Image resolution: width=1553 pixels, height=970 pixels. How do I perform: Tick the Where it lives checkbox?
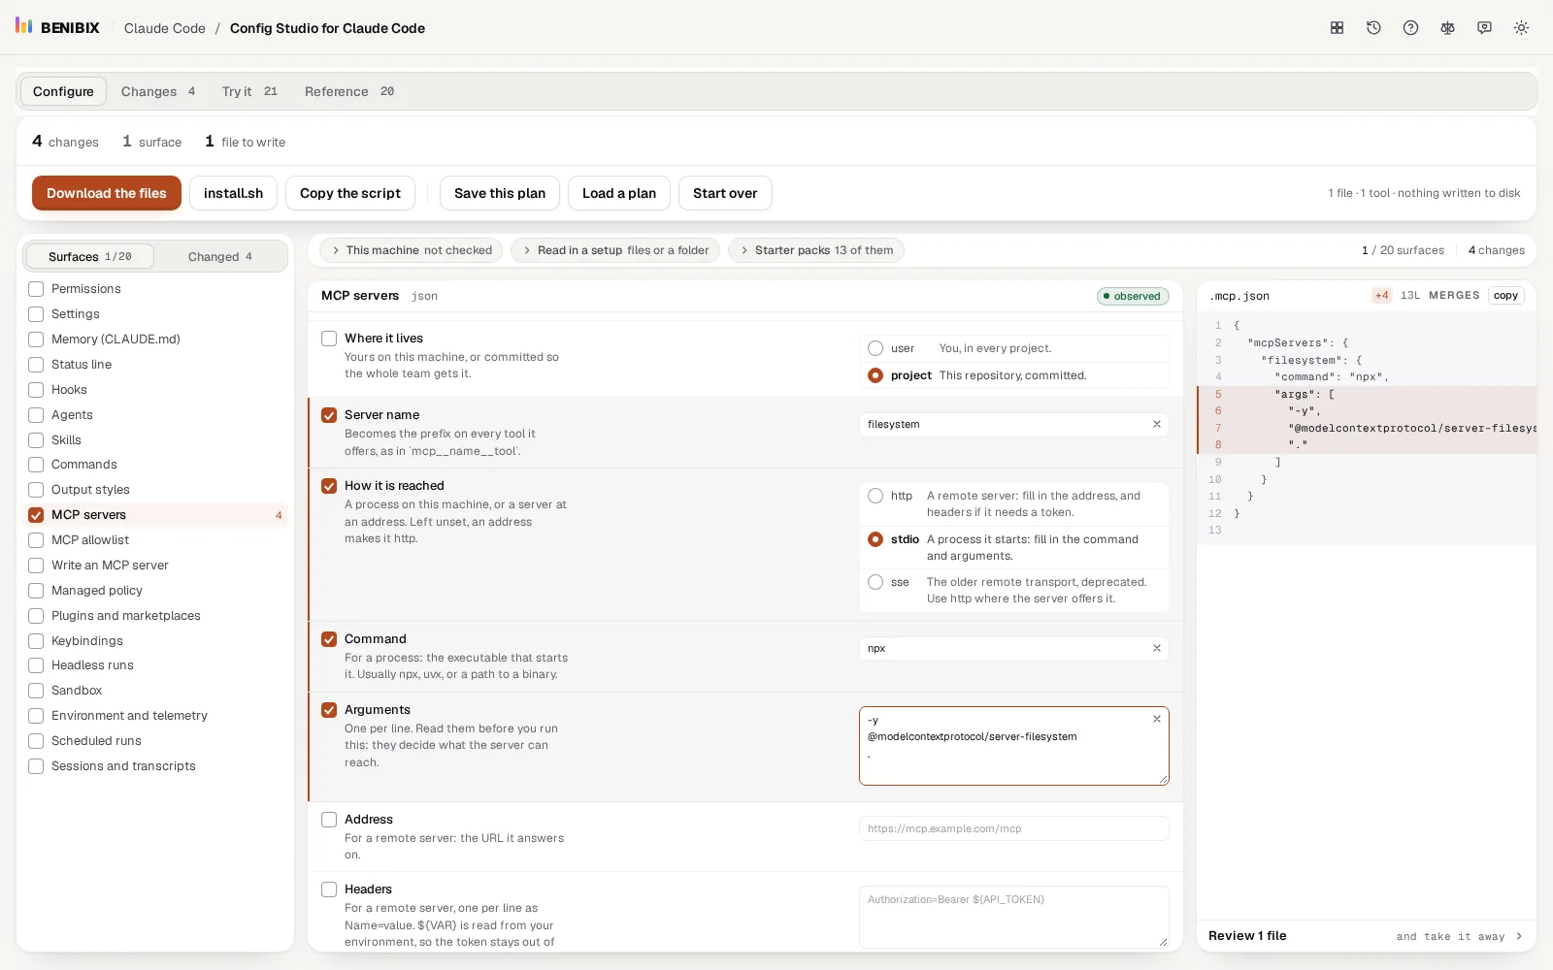click(x=329, y=339)
